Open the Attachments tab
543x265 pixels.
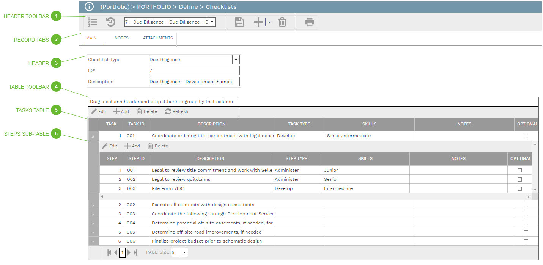(158, 38)
